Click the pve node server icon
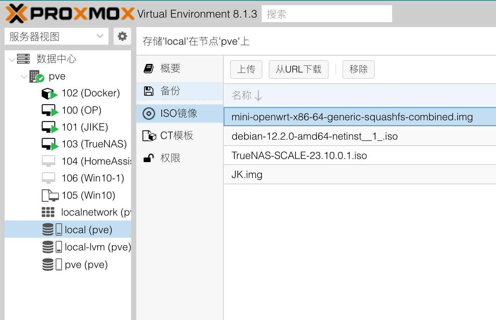Screen dimensions: 496x320 click(37, 76)
